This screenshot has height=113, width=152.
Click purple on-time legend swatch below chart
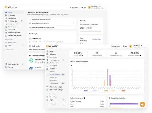pyautogui.click(x=86, y=91)
